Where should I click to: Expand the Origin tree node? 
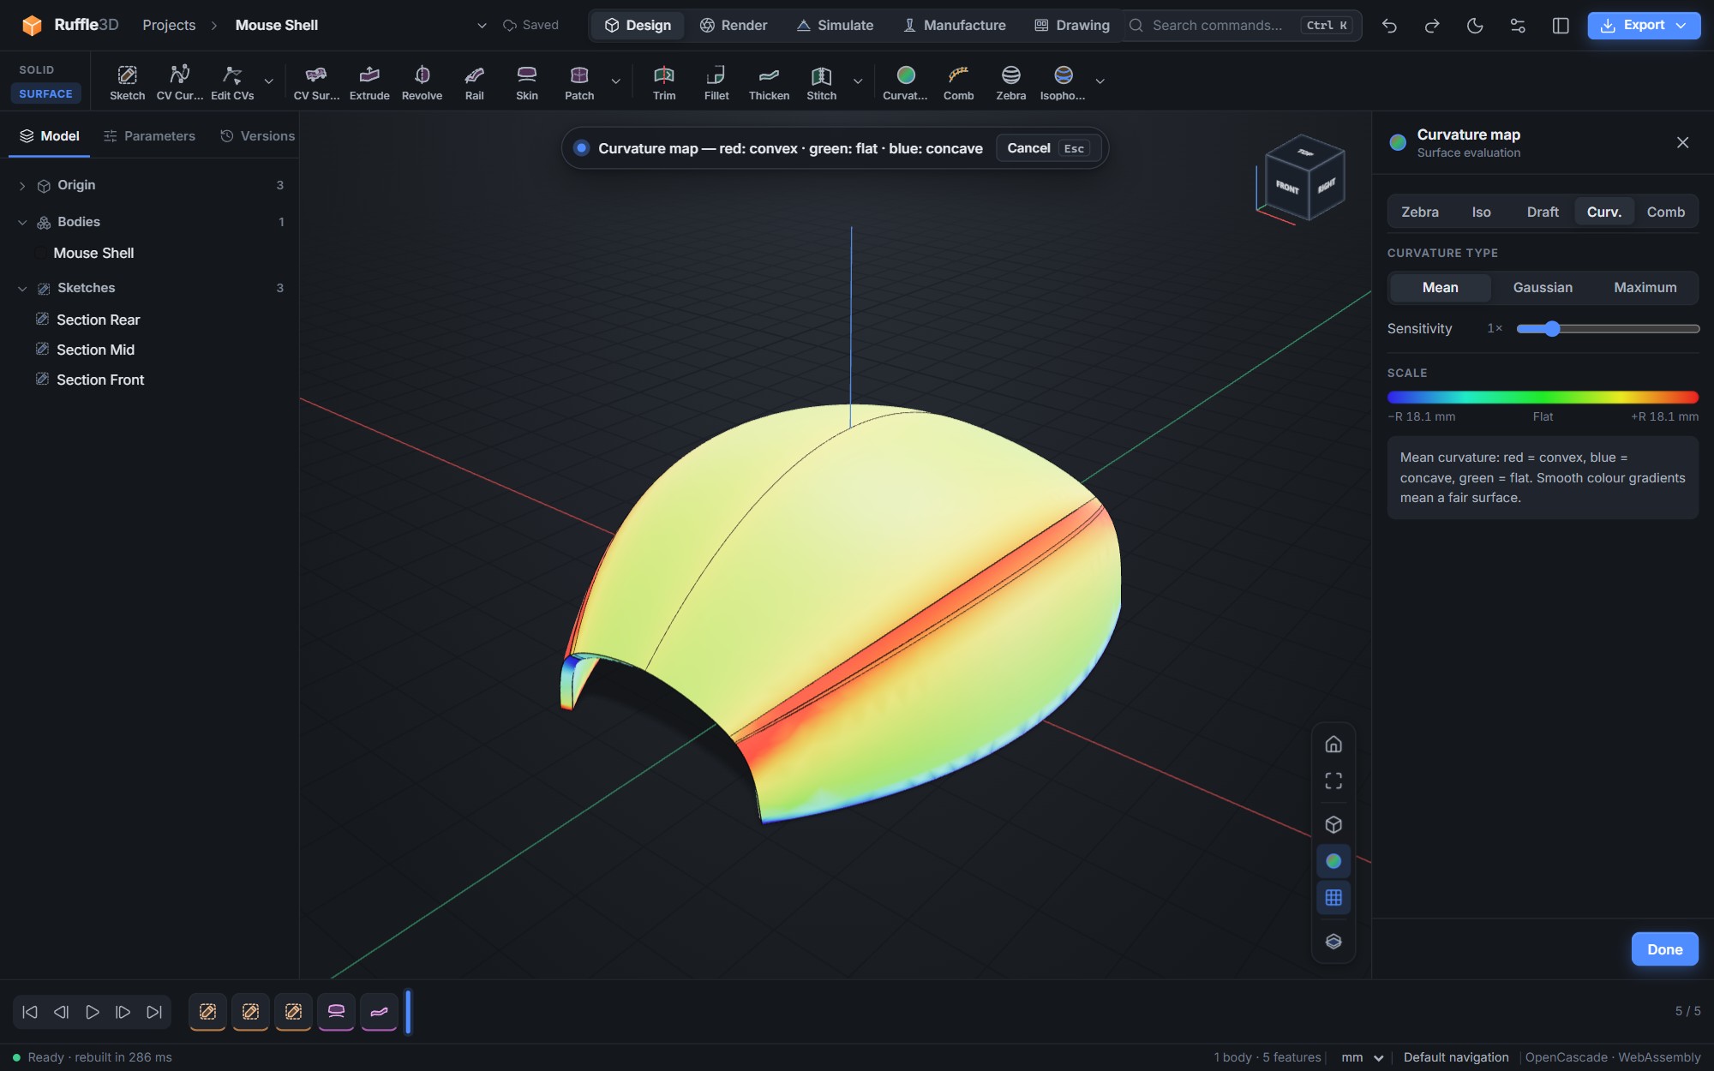coord(22,186)
